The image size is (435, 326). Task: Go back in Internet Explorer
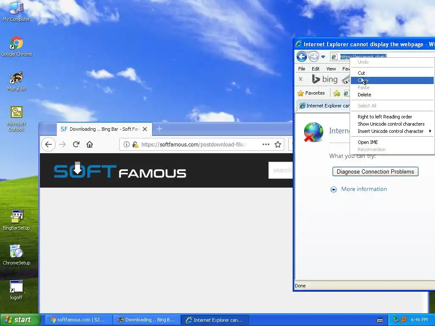(302, 56)
